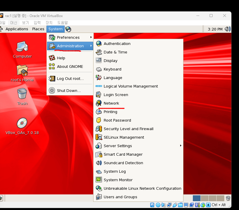
Task: Open the System Log viewer
Action: pyautogui.click(x=138, y=172)
